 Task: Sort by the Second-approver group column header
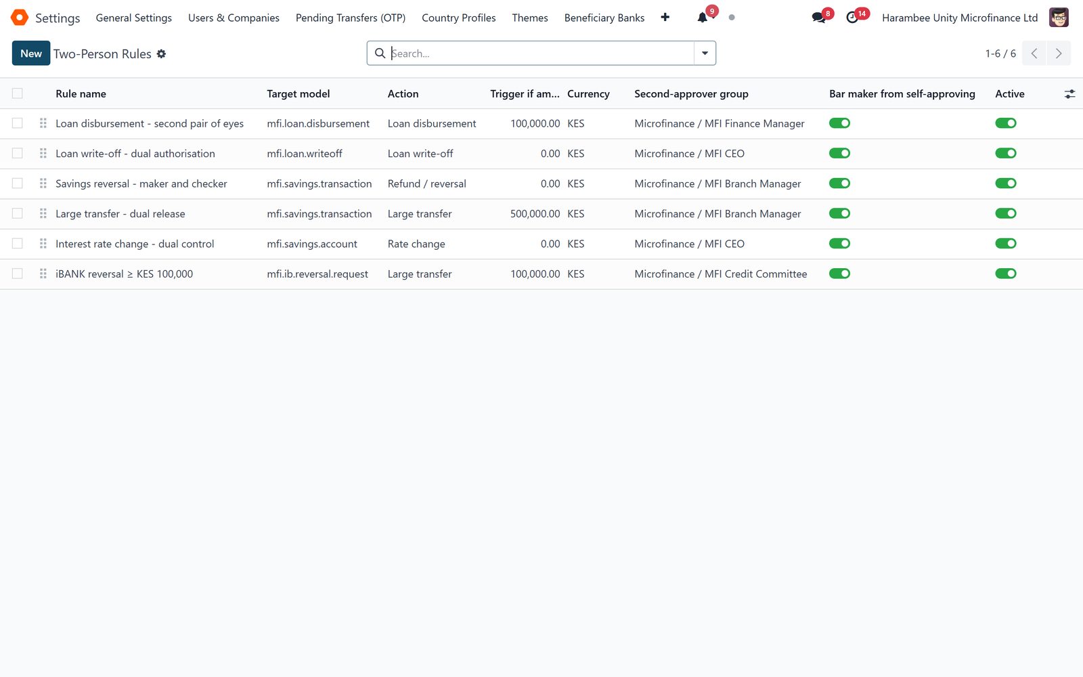(691, 94)
